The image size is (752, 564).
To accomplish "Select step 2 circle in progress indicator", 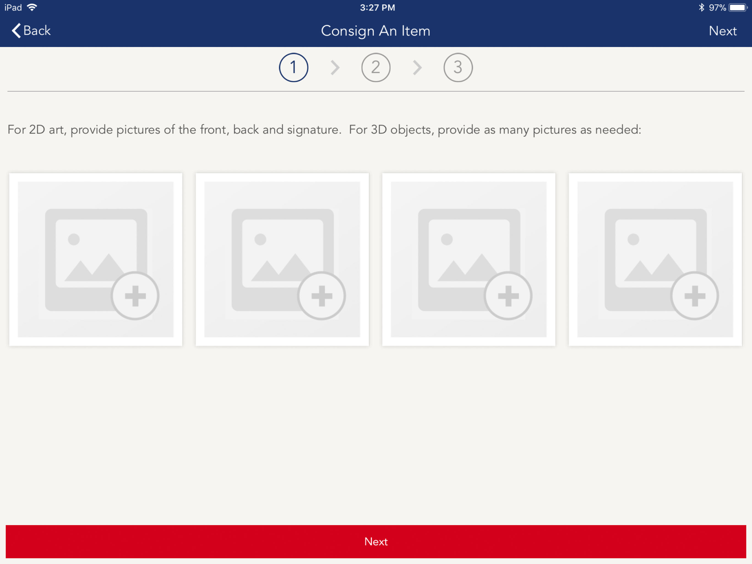I will coord(376,67).
